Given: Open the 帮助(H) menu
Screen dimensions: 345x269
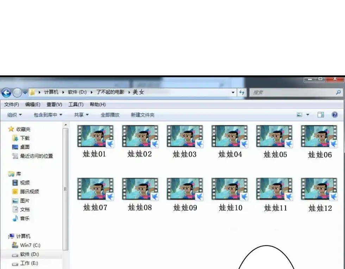Looking at the screenshot, I should (x=98, y=104).
